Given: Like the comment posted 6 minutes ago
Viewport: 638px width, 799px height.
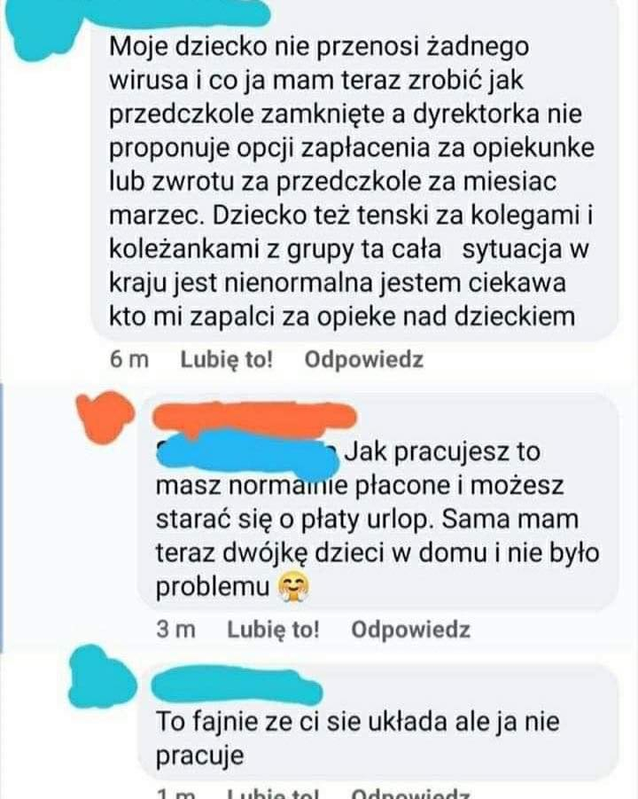Looking at the screenshot, I should click(227, 360).
